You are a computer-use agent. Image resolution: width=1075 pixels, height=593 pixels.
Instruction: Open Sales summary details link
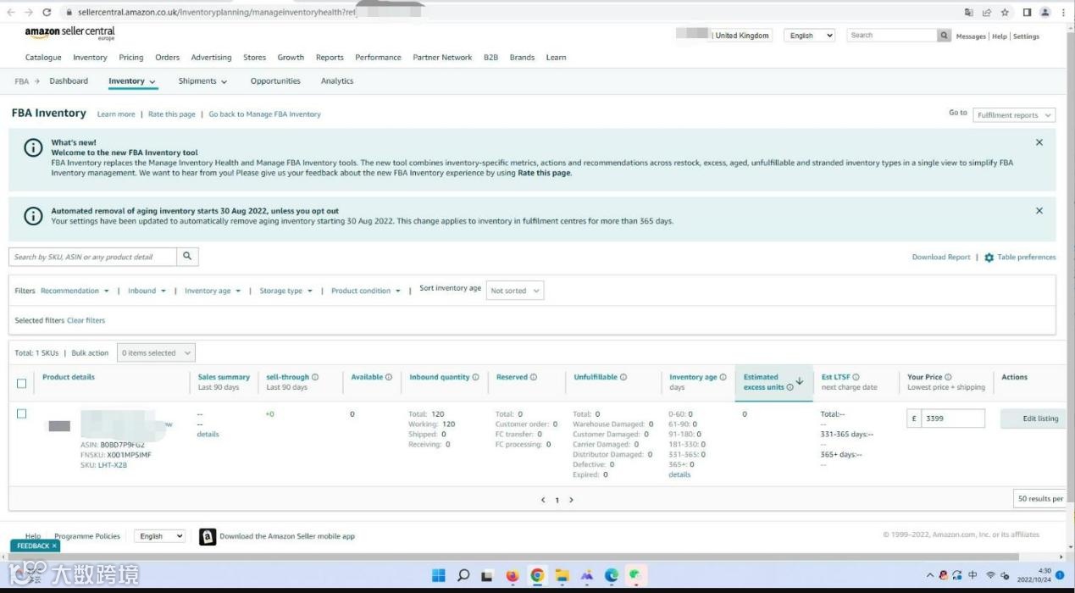[x=208, y=435]
